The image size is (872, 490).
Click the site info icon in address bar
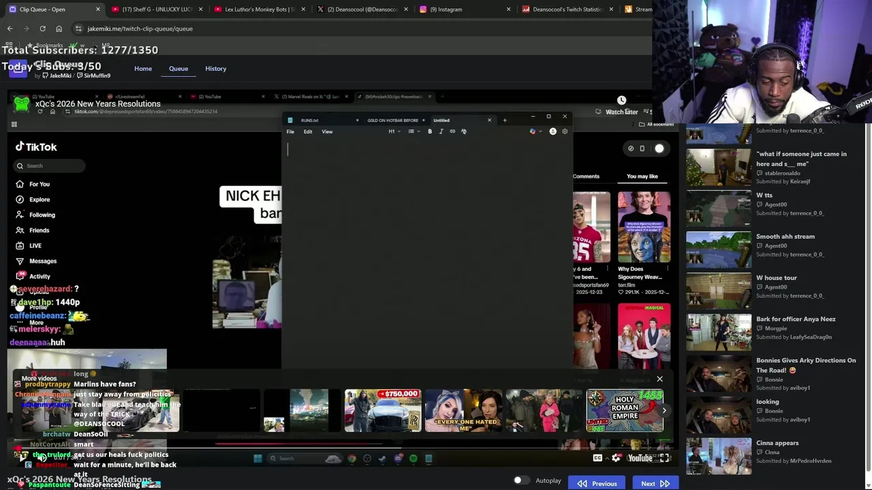point(78,29)
